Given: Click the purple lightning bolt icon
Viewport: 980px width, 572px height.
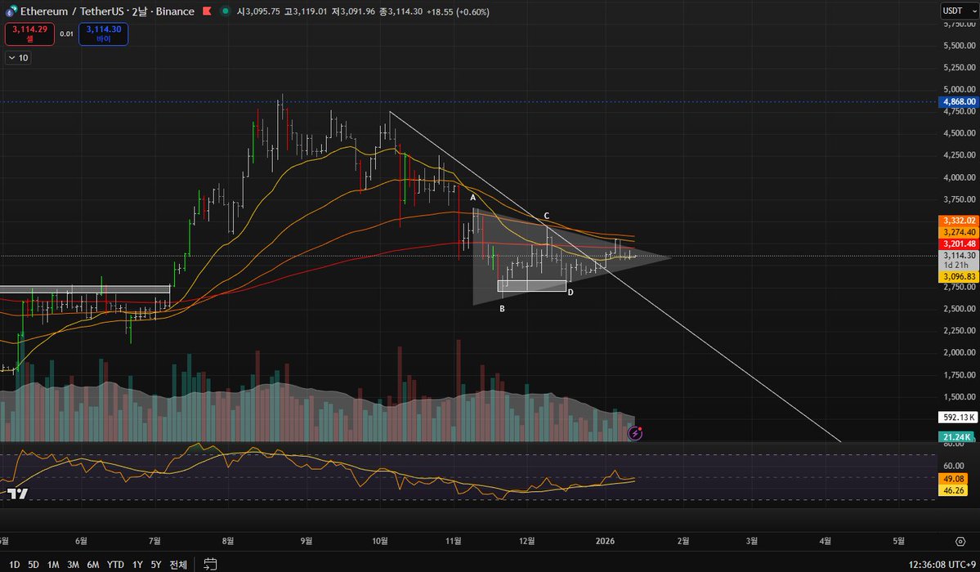Looking at the screenshot, I should (x=635, y=433).
